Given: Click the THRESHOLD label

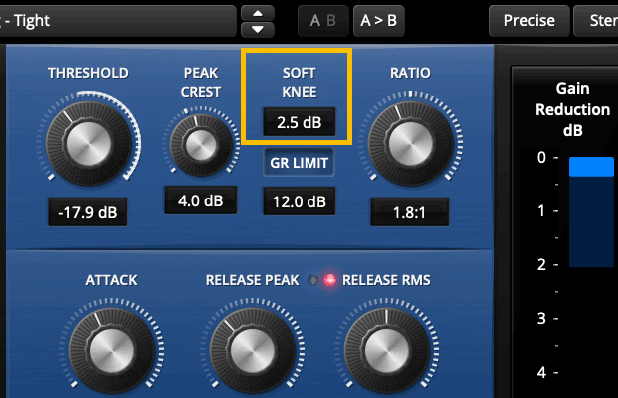Looking at the screenshot, I should pyautogui.click(x=88, y=73).
